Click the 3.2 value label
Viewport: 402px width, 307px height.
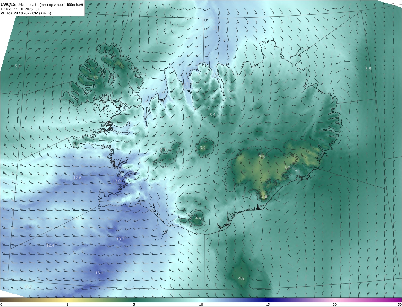(287, 168)
